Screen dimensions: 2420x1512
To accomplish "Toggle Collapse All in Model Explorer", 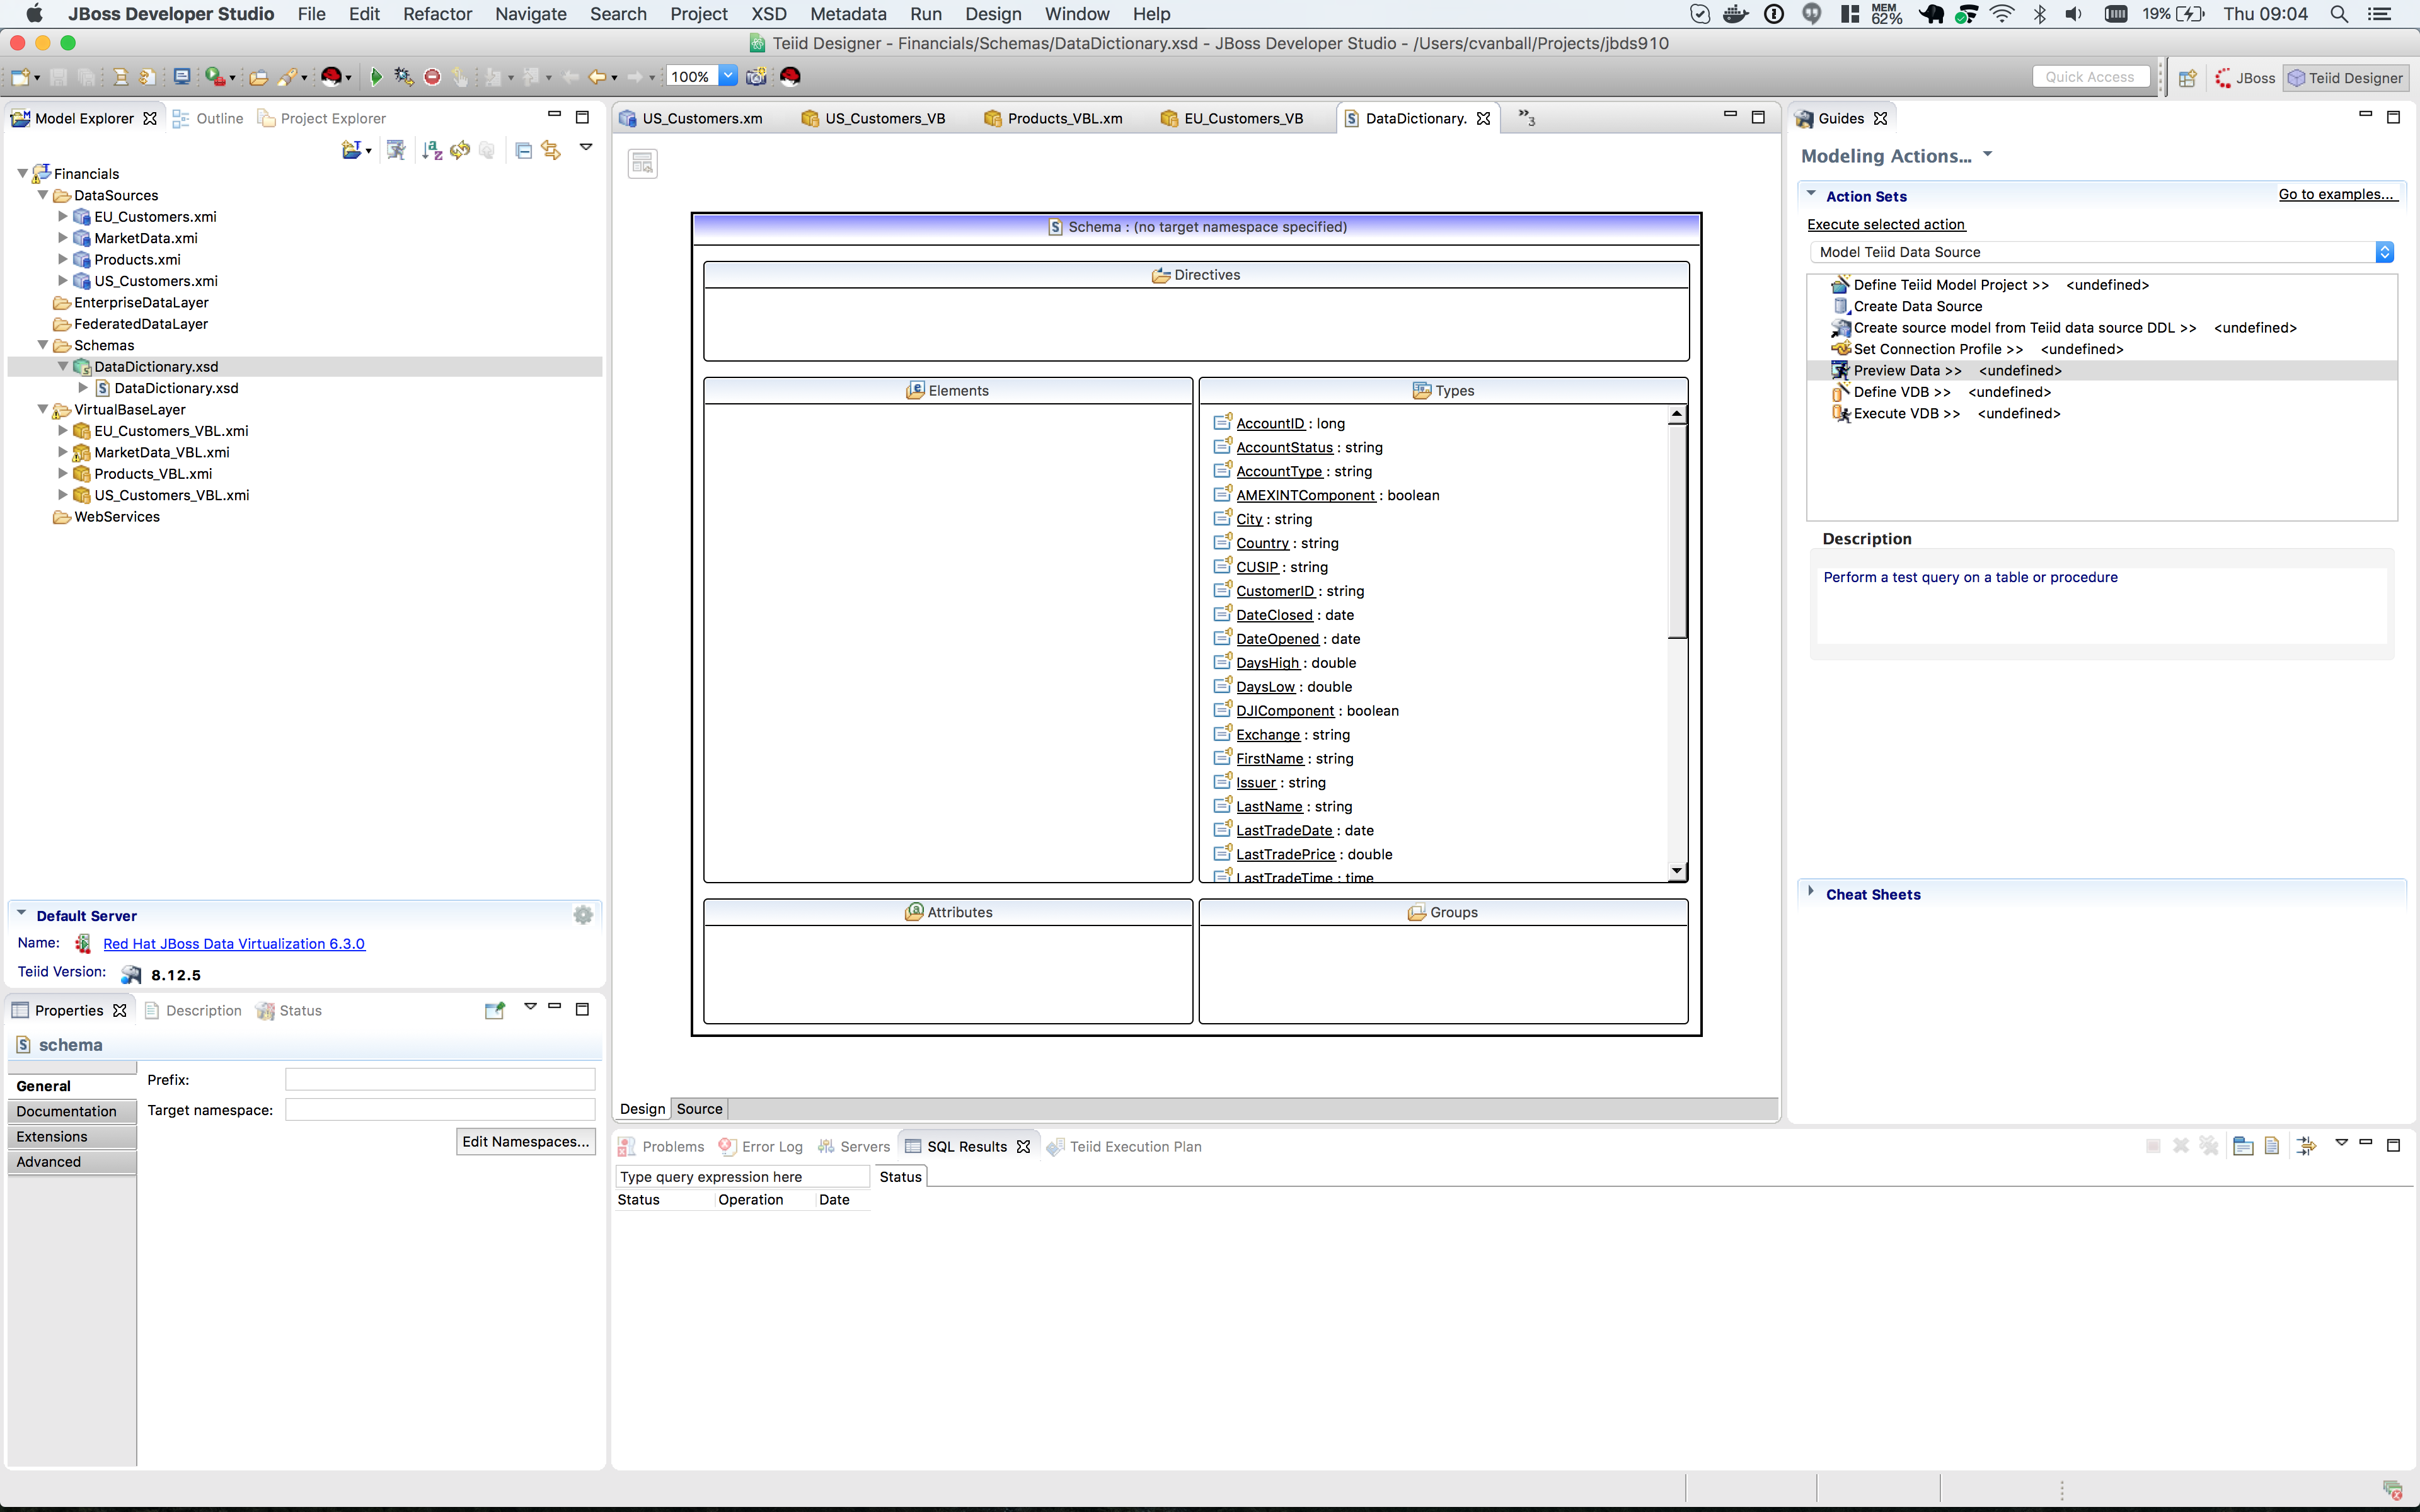I will pos(524,150).
